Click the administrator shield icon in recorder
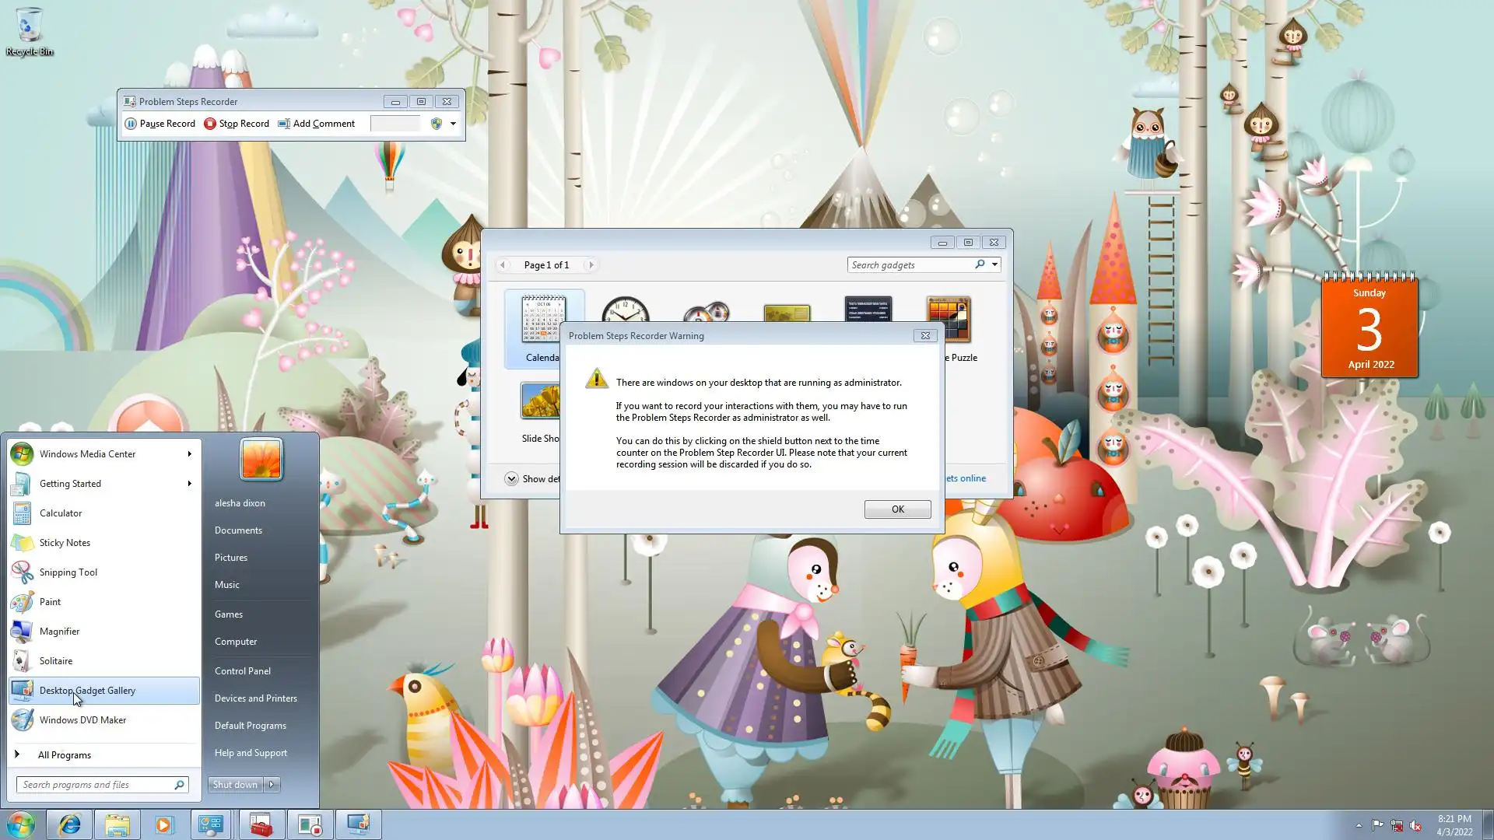This screenshot has width=1494, height=840. (437, 124)
